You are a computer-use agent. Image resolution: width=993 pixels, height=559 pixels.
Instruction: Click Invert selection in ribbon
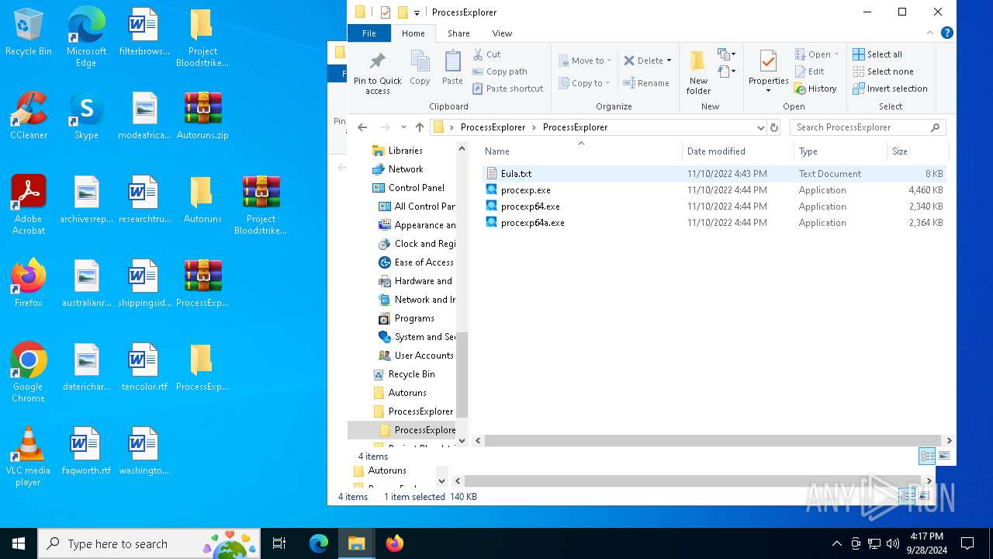pos(890,89)
